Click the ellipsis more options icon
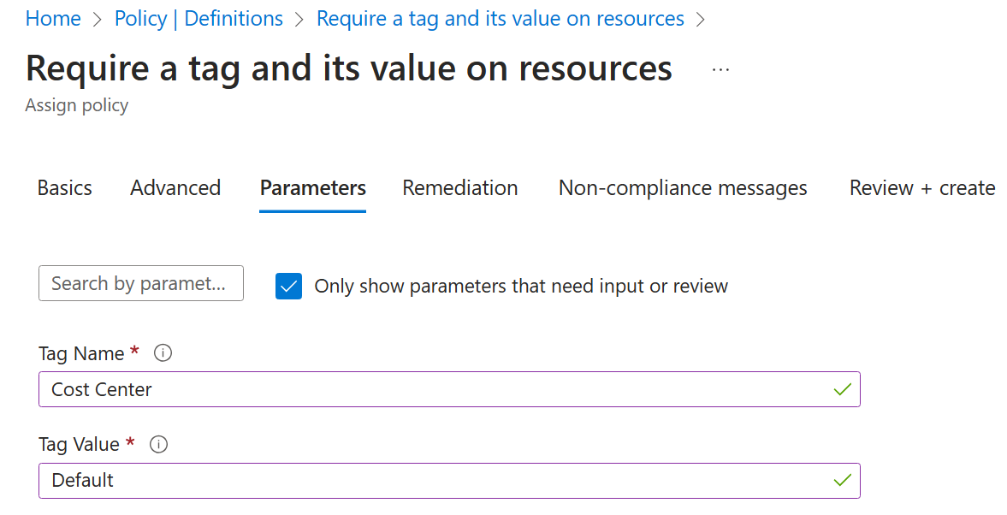 [720, 71]
